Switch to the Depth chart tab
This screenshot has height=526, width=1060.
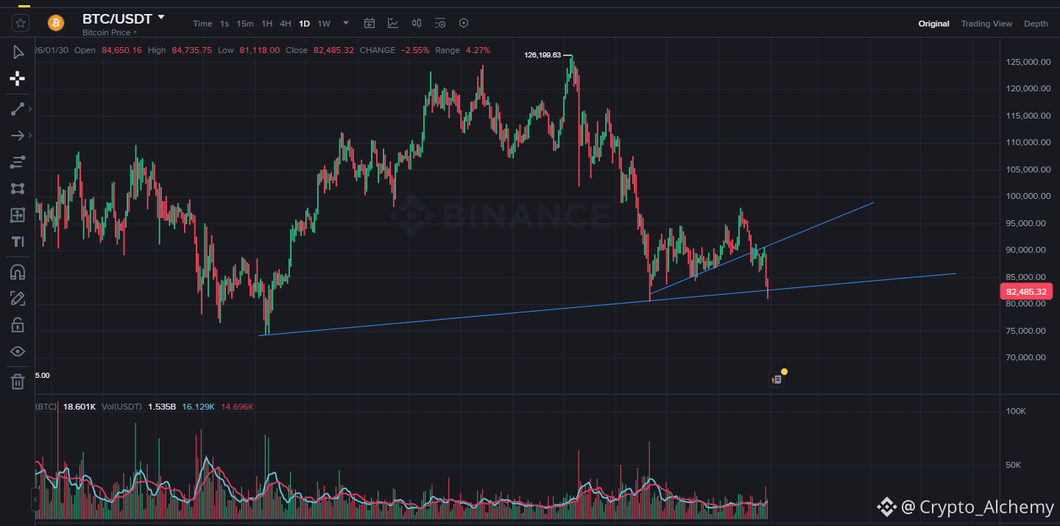point(1036,24)
